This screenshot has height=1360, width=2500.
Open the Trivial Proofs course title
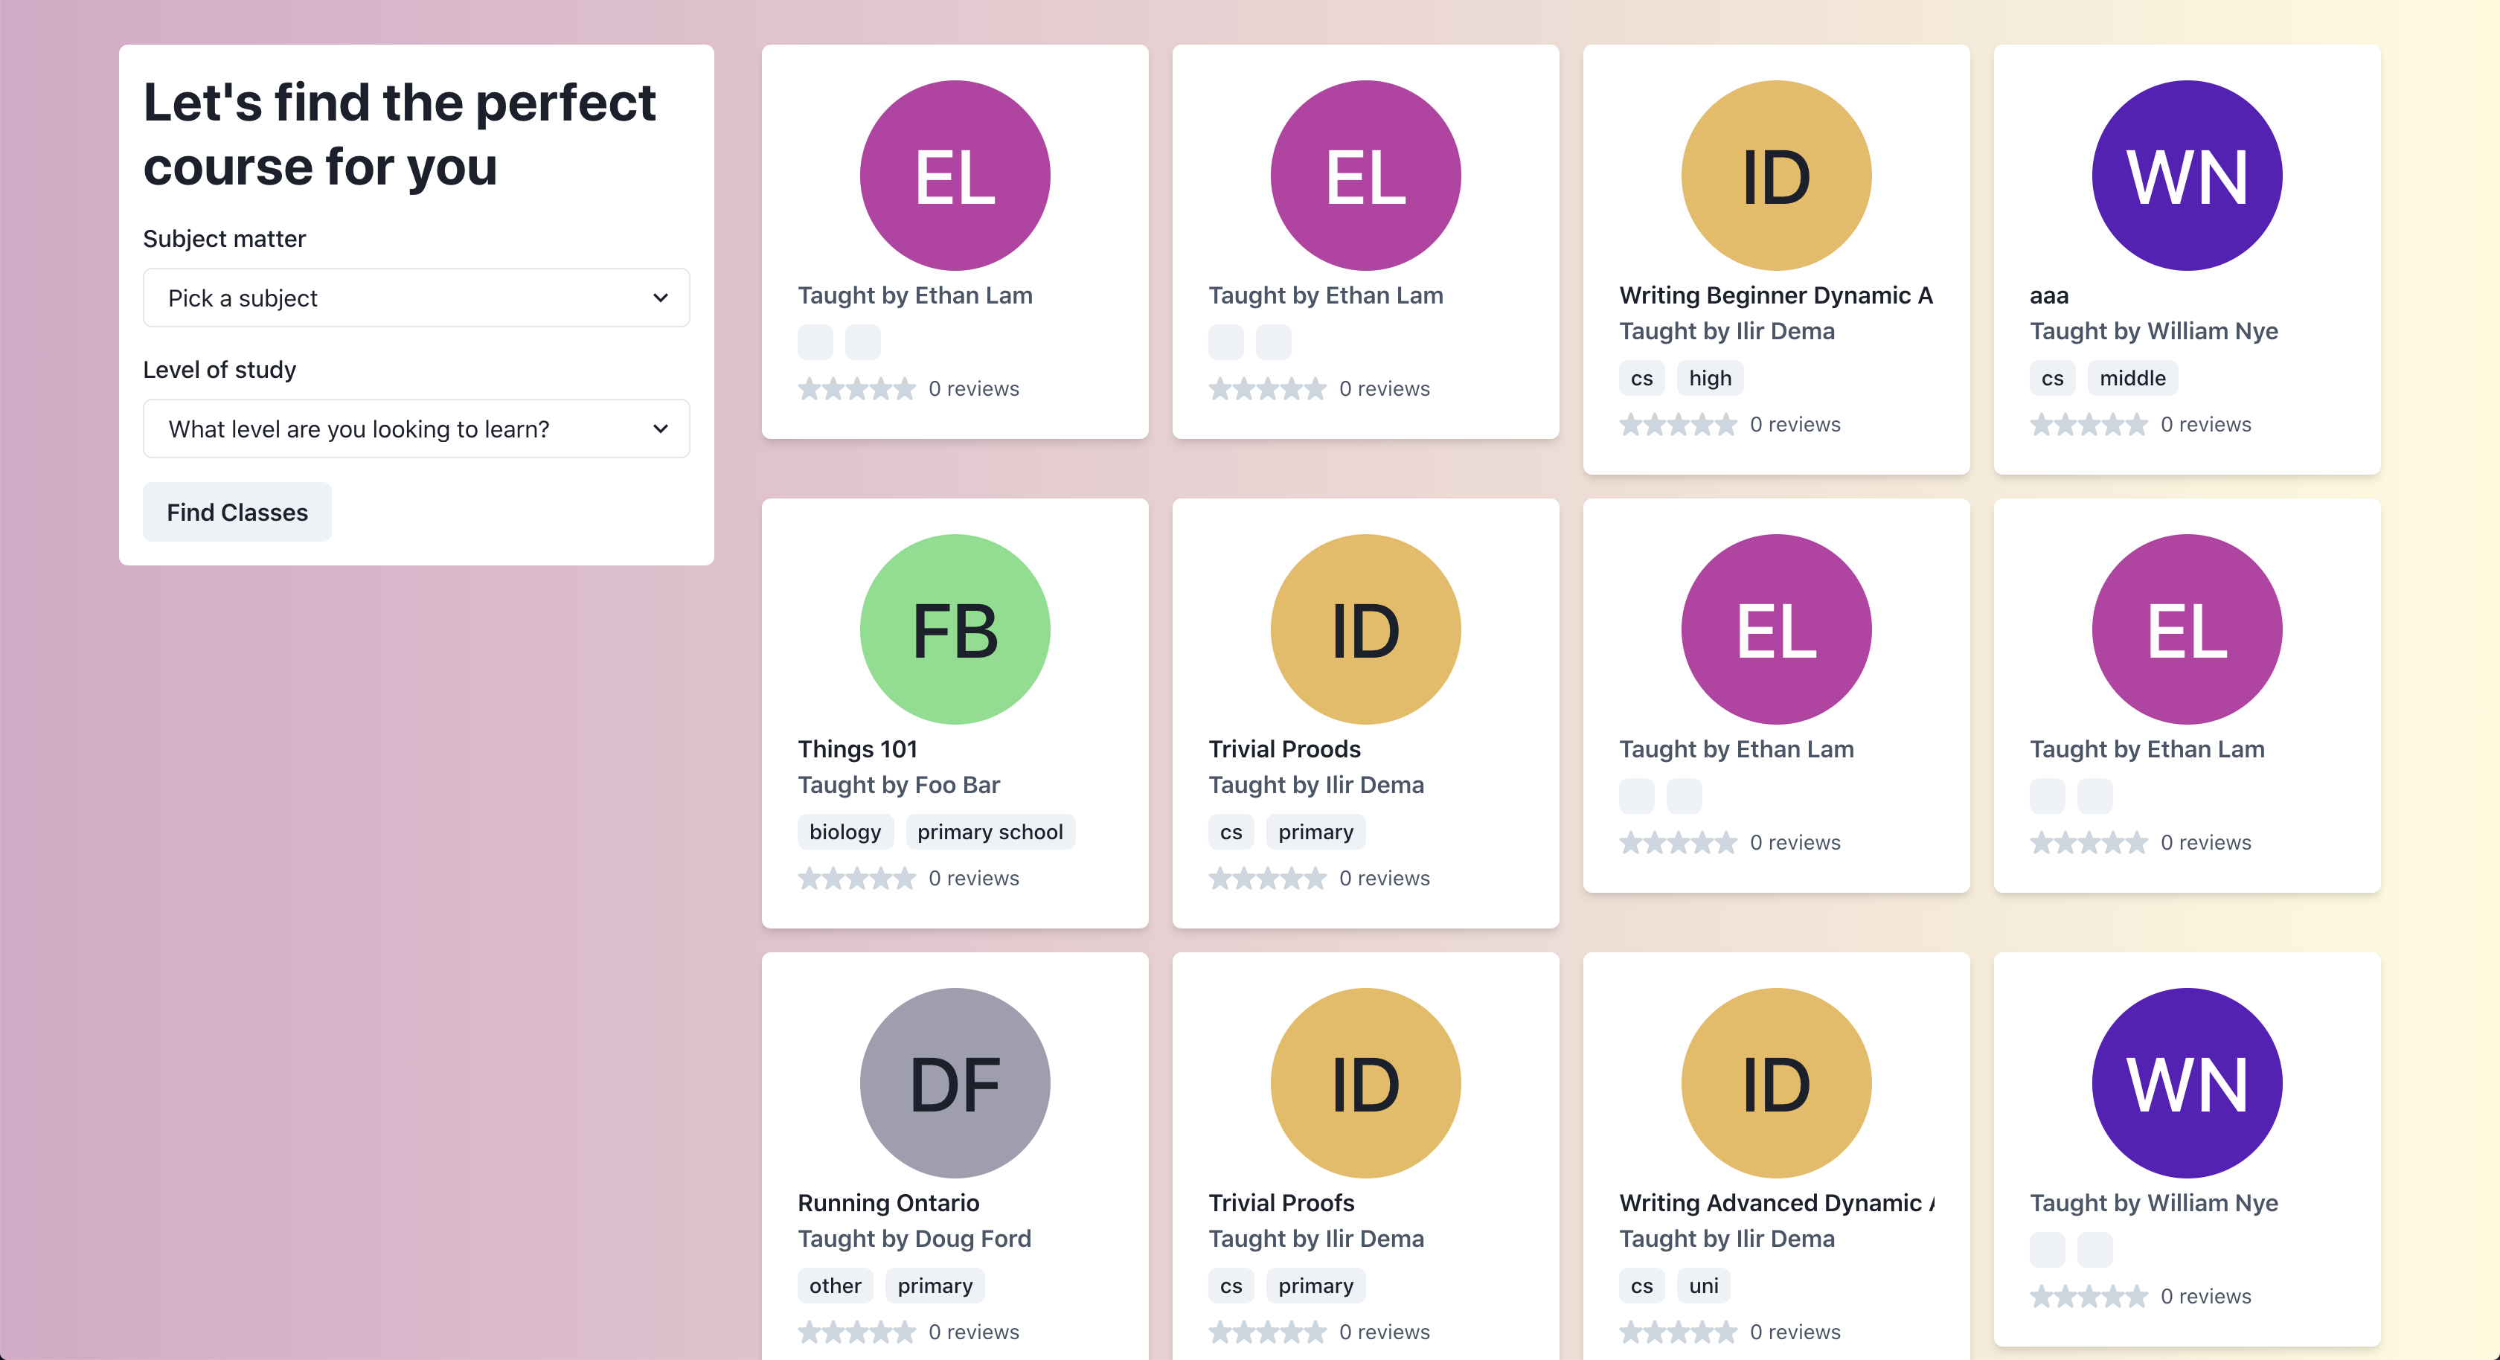[1280, 1203]
